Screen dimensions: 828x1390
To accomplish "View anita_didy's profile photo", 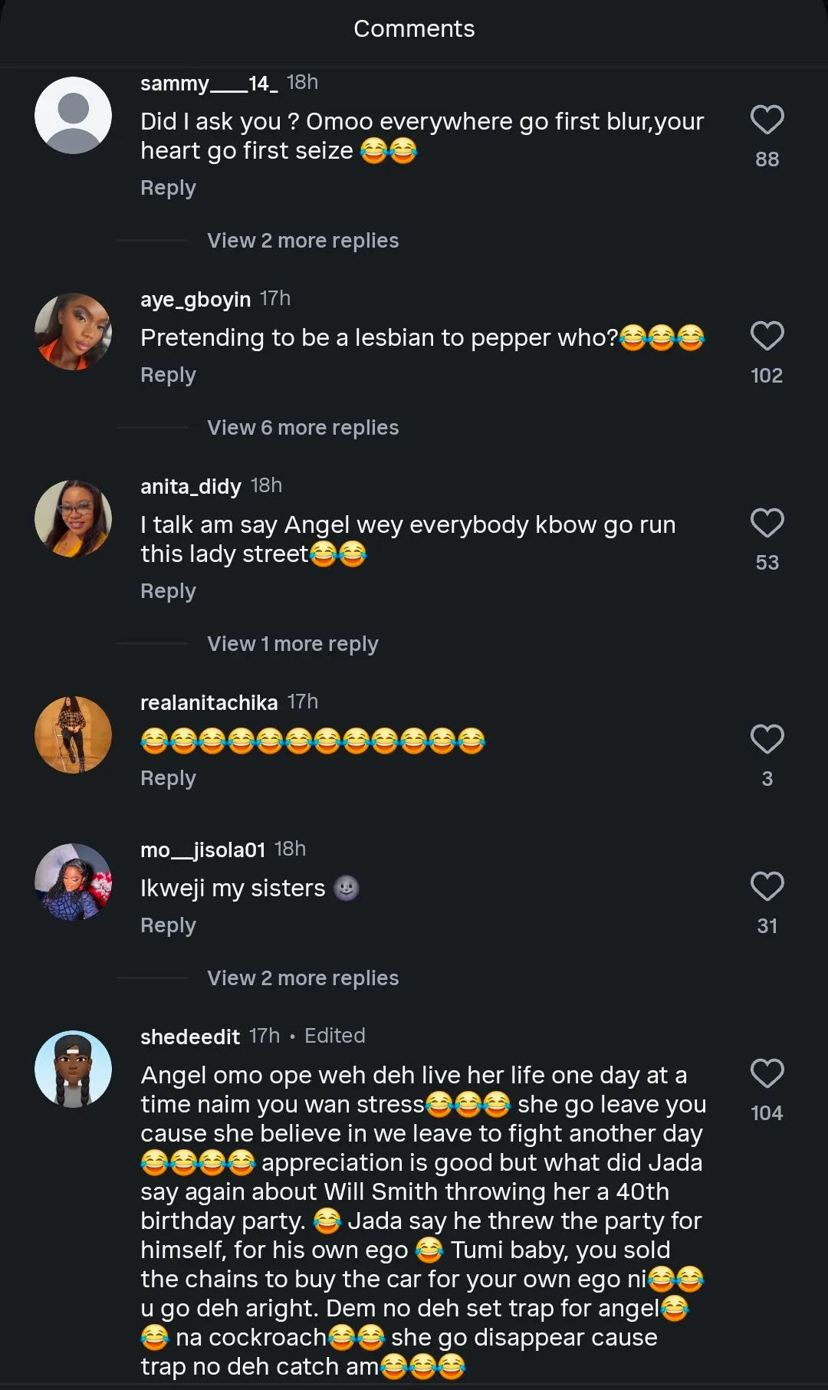I will click(x=74, y=519).
